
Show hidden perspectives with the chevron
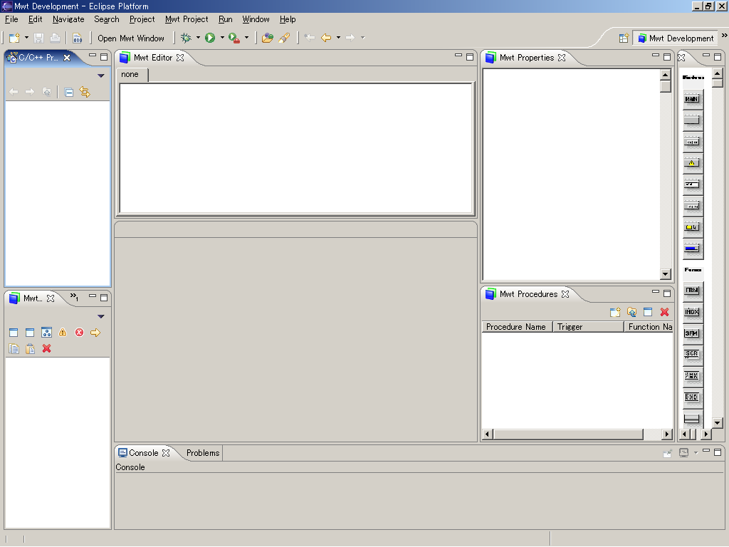pyautogui.click(x=724, y=36)
